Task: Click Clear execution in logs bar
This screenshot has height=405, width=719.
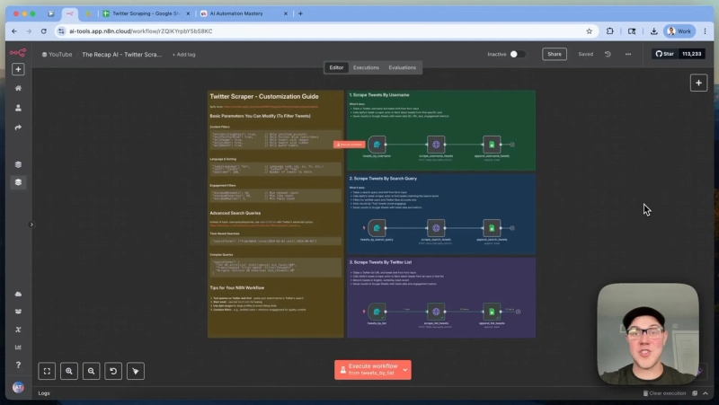Action: point(664,393)
